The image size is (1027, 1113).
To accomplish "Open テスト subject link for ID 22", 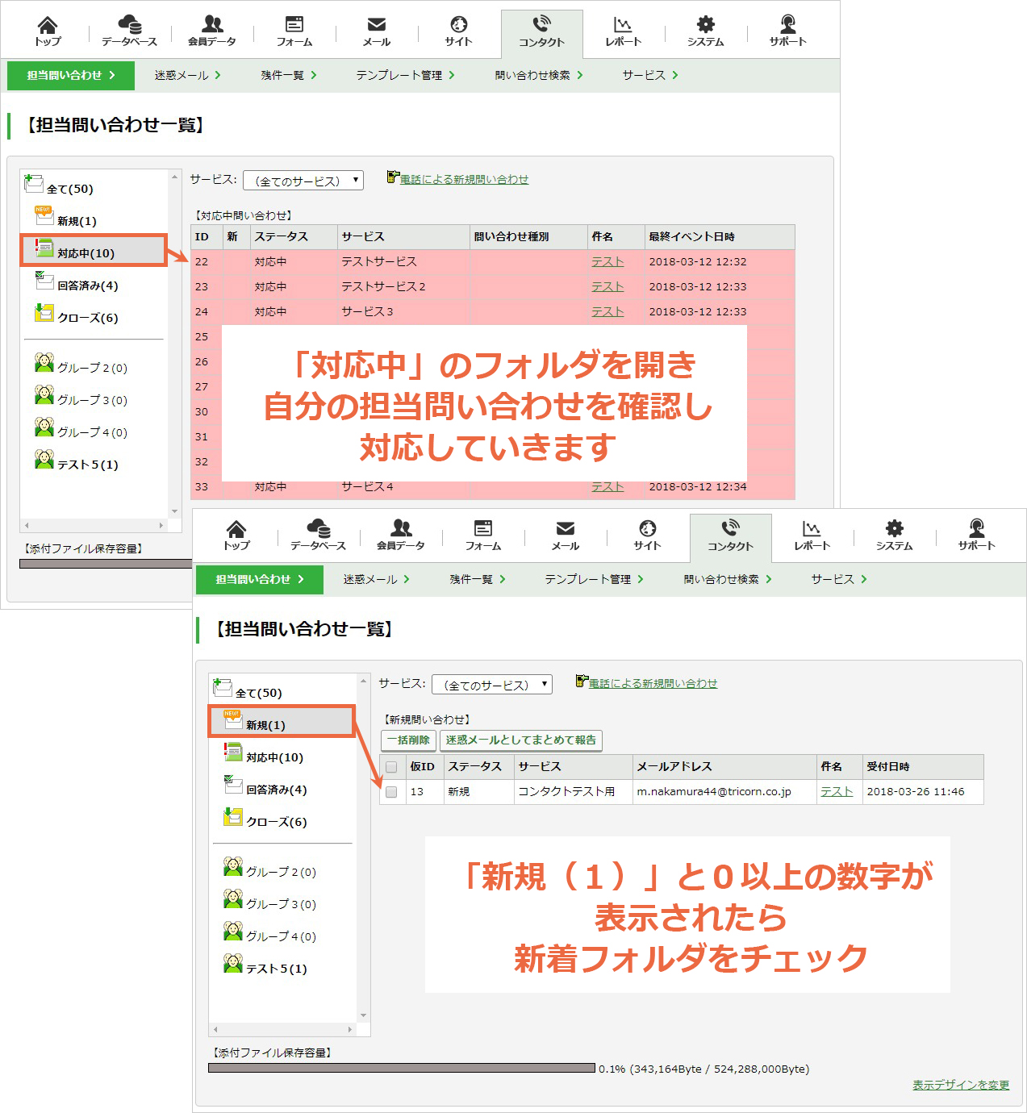I will (607, 261).
